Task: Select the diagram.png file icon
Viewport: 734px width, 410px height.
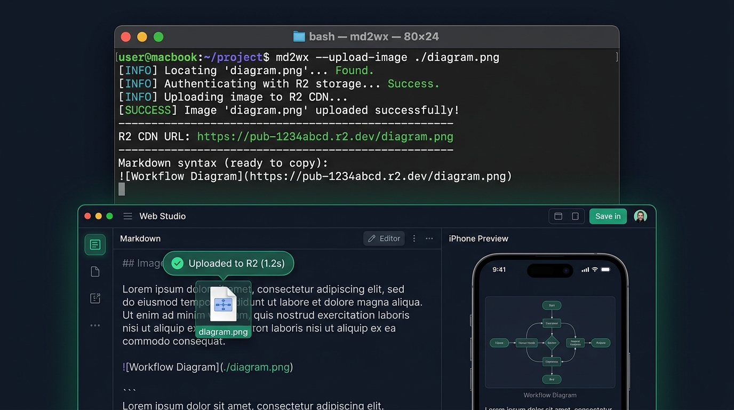Action: tap(222, 304)
